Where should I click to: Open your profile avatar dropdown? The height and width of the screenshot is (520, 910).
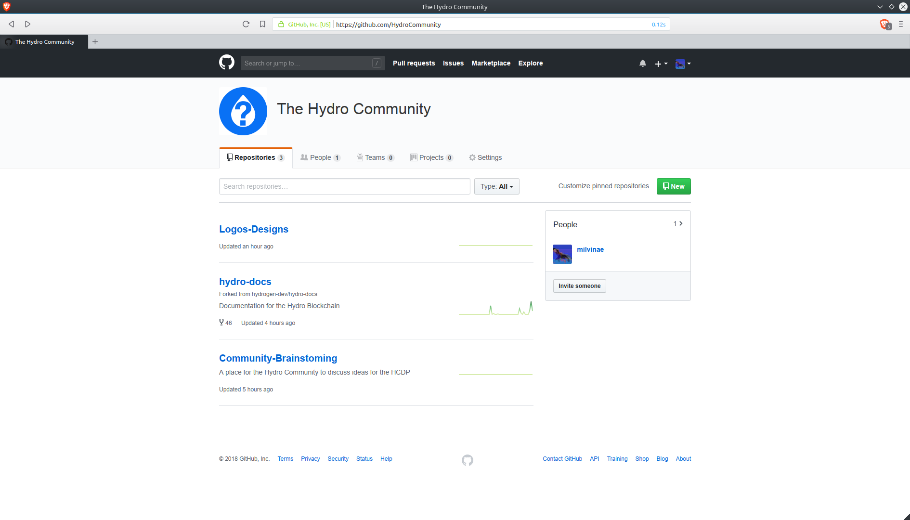(x=683, y=64)
